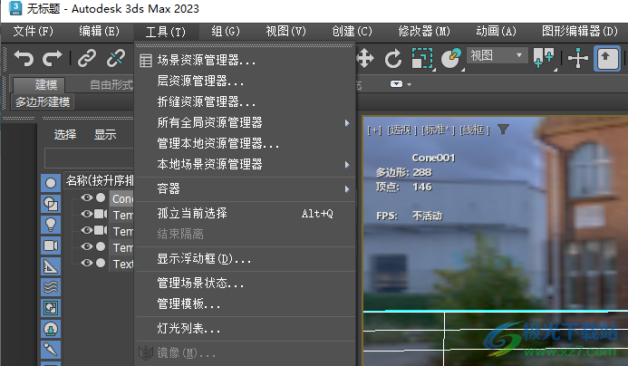Open the 图形编辑器(D) menu
Screen dimensions: 628x366
[x=580, y=31]
